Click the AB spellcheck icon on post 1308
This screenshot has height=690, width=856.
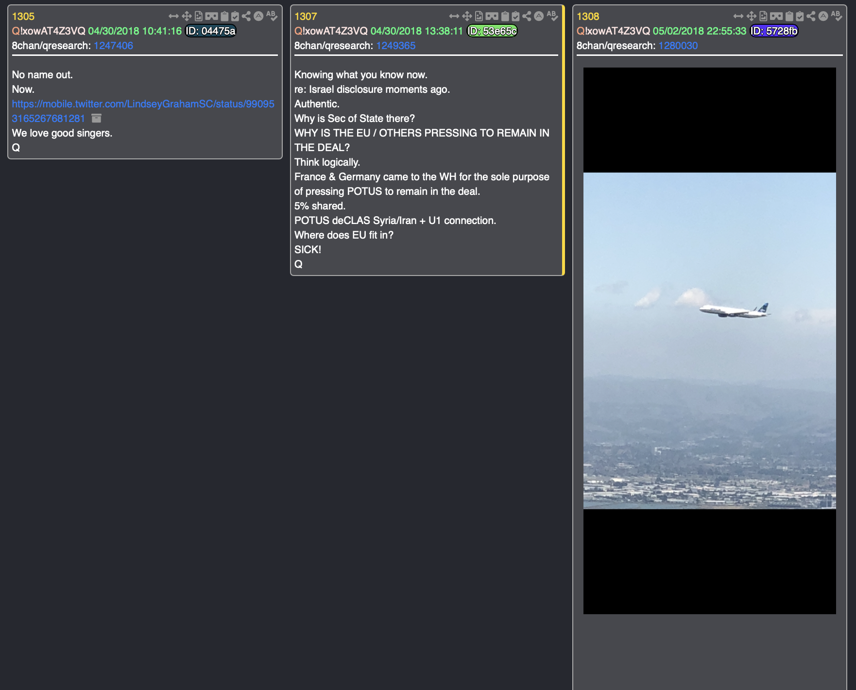pos(836,16)
